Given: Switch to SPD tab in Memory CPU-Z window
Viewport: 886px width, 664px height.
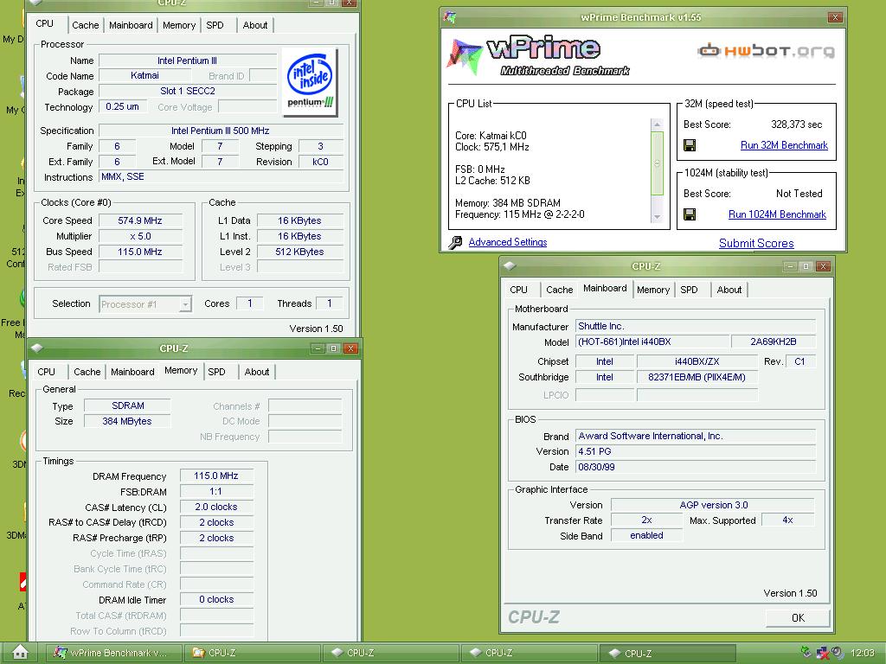Looking at the screenshot, I should coord(216,372).
